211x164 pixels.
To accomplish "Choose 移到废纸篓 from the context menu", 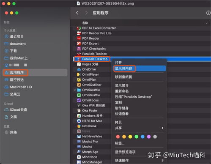I will pyautogui.click(x=139, y=77).
